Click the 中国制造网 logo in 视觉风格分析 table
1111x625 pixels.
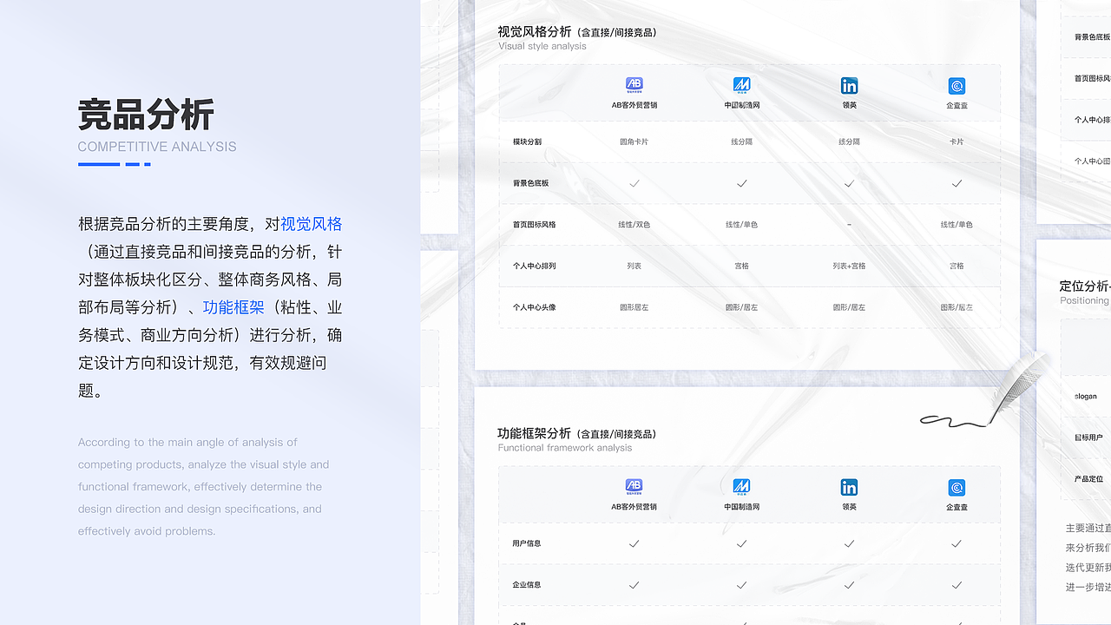tap(741, 85)
